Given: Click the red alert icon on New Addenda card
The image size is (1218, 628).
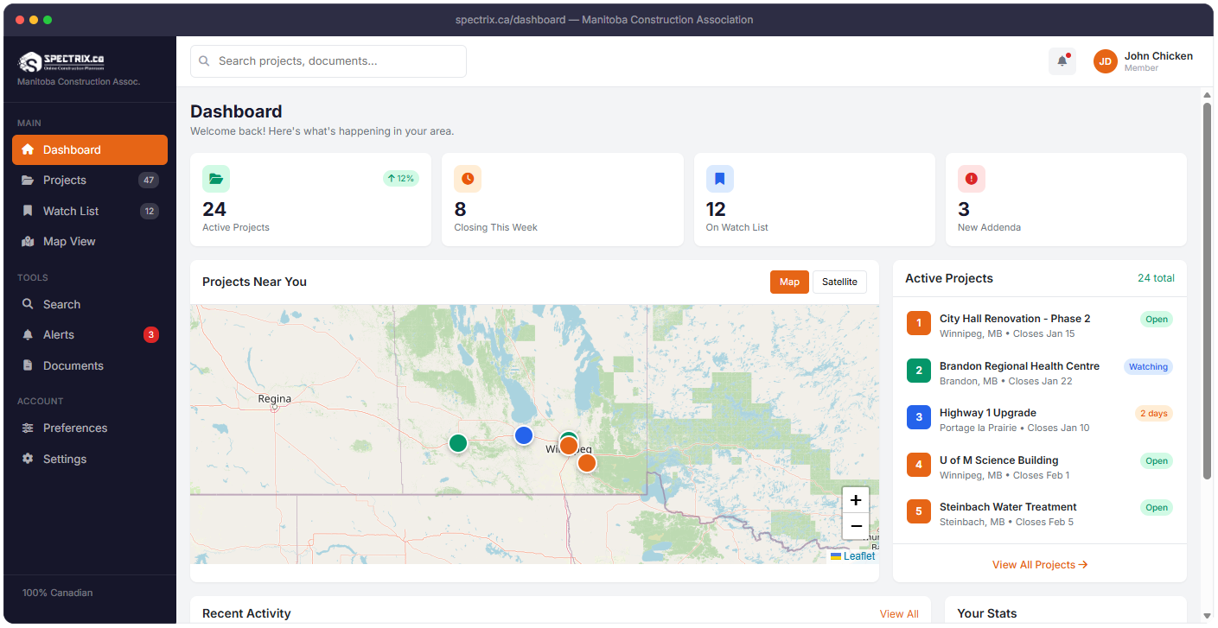Looking at the screenshot, I should click(x=971, y=178).
